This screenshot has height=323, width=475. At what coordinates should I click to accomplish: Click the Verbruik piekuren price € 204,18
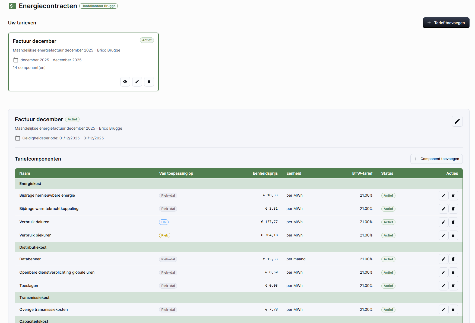(x=269, y=235)
